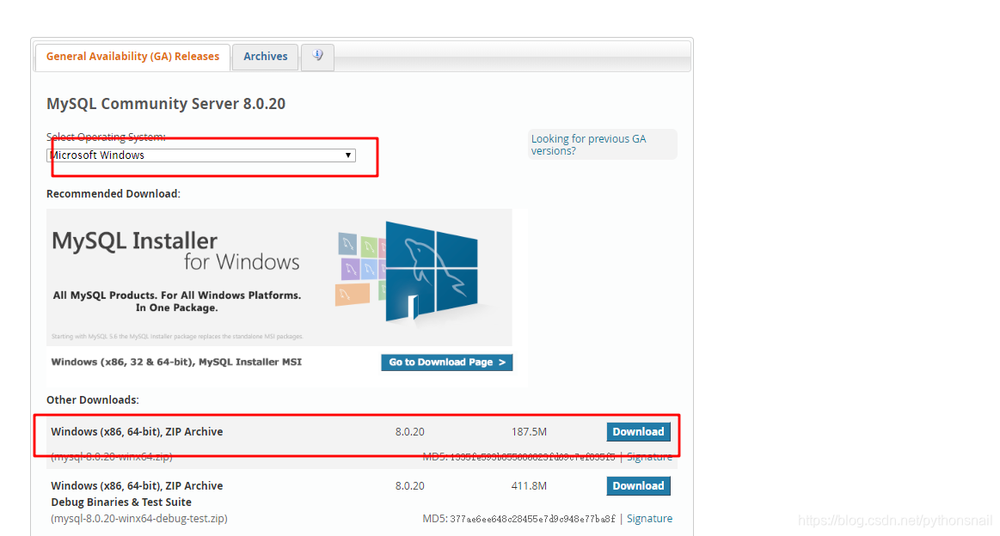Screen dimensions: 1000x536
Task: Select the 'Debug Binaries & Test Suite' text
Action: point(121,502)
